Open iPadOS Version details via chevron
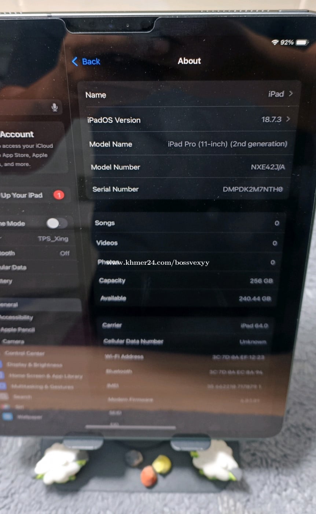Image resolution: width=316 pixels, height=514 pixels. 288,119
